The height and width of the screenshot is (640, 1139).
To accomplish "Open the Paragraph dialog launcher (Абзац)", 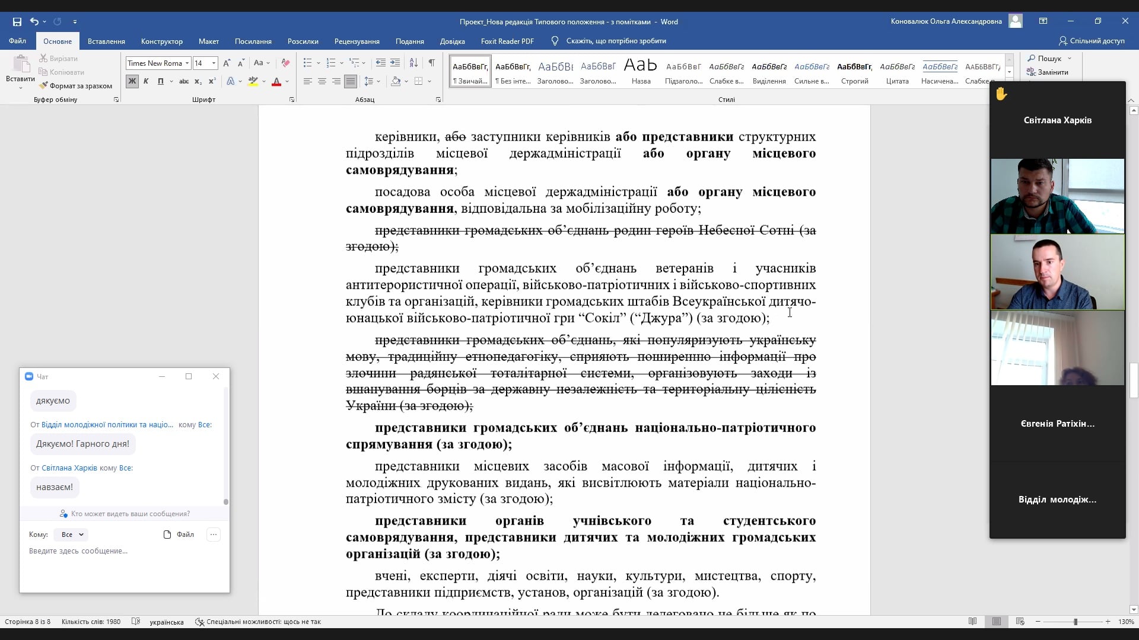I will click(438, 100).
